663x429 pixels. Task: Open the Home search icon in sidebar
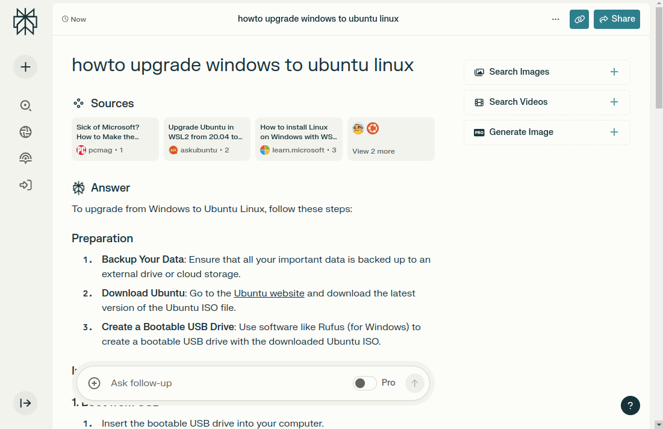tap(25, 105)
